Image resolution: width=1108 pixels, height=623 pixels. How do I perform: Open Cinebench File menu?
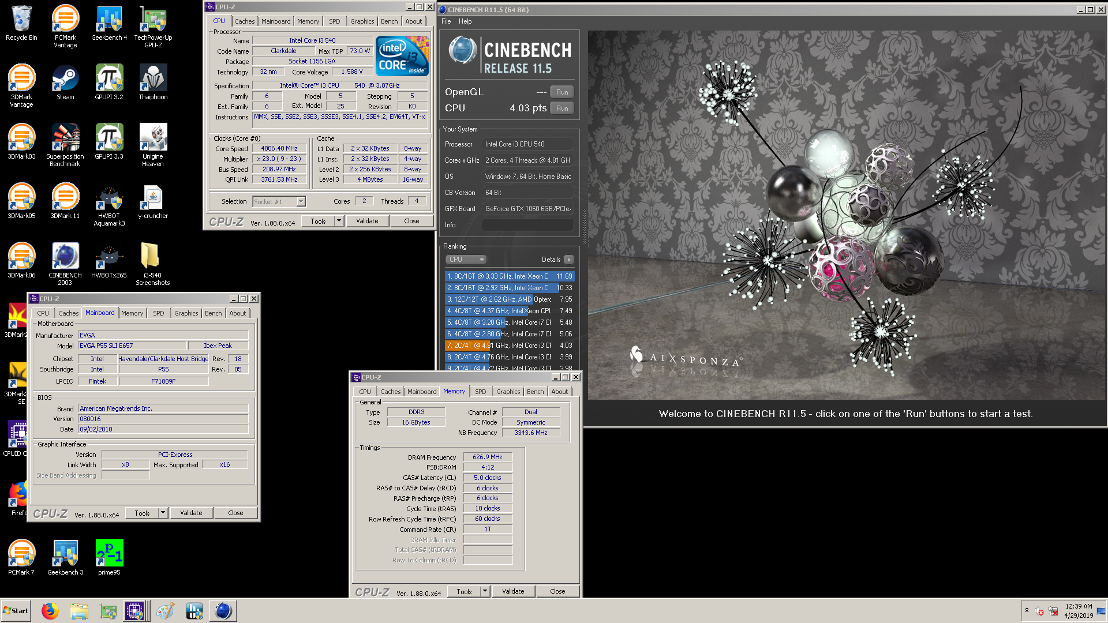pyautogui.click(x=446, y=21)
